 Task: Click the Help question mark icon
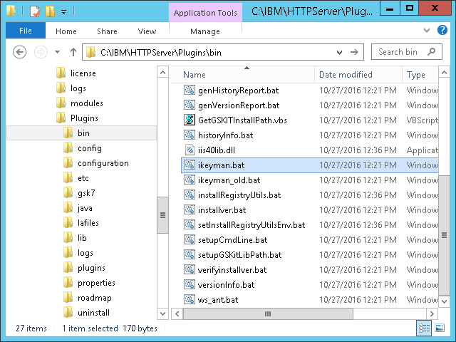(444, 31)
